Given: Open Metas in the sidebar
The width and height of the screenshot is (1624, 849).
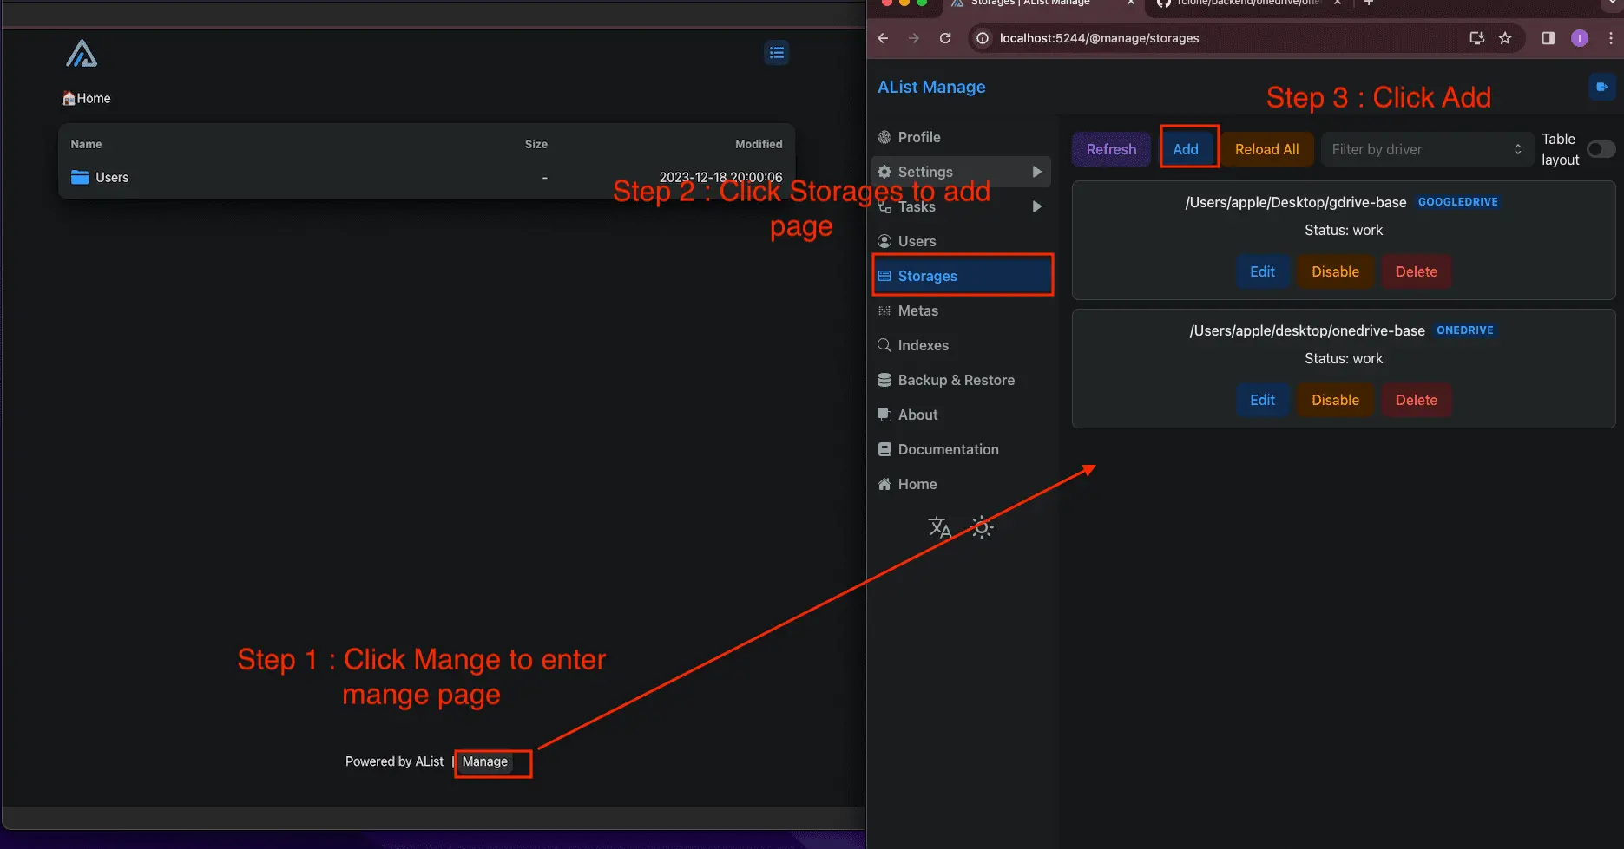Looking at the screenshot, I should 961,310.
